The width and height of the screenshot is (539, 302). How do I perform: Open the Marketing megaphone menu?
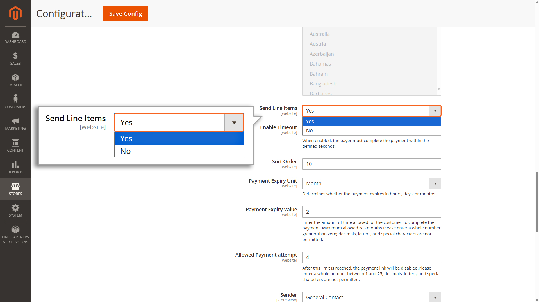[x=15, y=124]
